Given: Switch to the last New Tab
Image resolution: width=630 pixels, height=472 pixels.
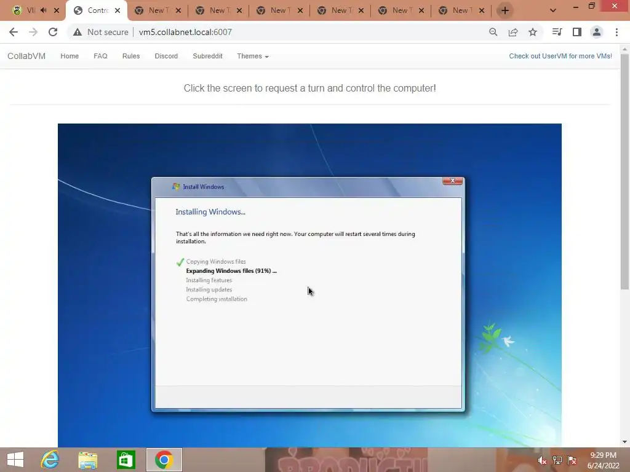Looking at the screenshot, I should click(461, 10).
